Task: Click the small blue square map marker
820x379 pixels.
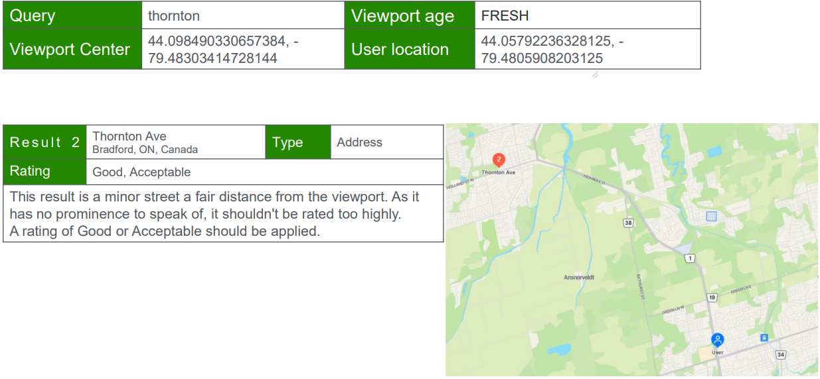Action: point(711,216)
